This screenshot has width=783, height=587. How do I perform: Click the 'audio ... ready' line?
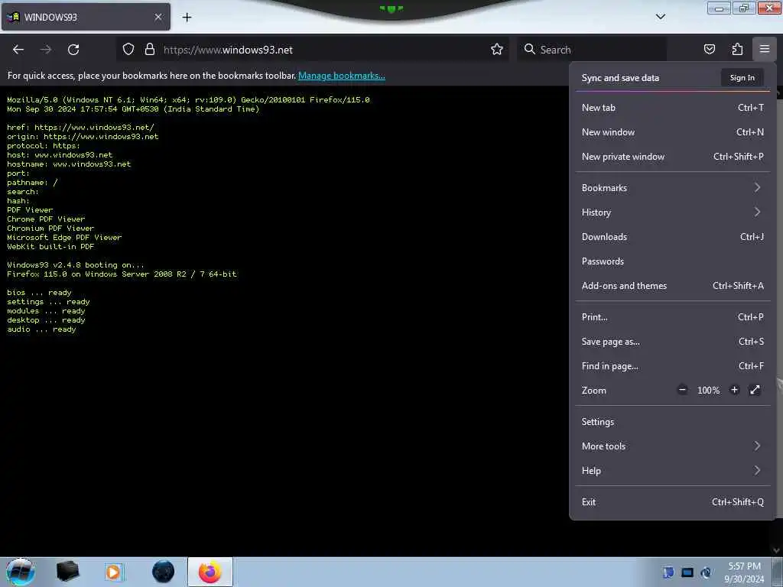pos(41,329)
